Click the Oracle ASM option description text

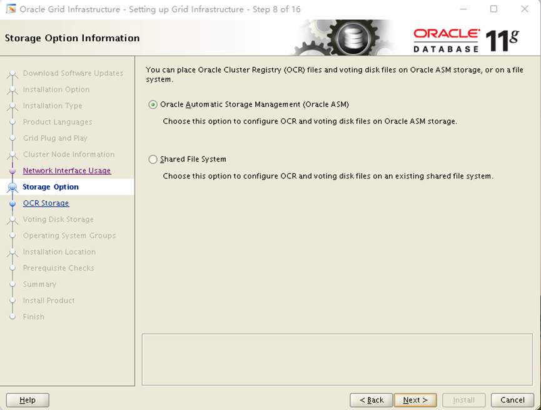310,121
